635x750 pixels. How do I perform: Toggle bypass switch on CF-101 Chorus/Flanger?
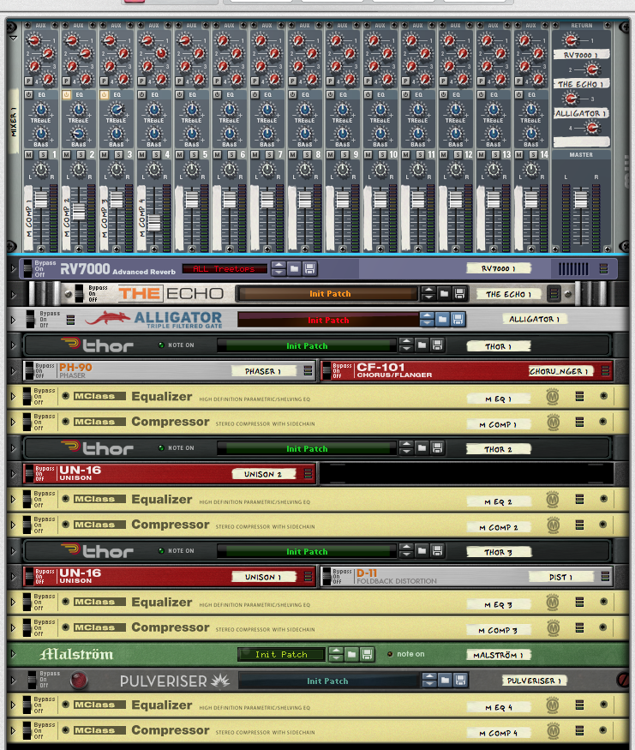(327, 370)
